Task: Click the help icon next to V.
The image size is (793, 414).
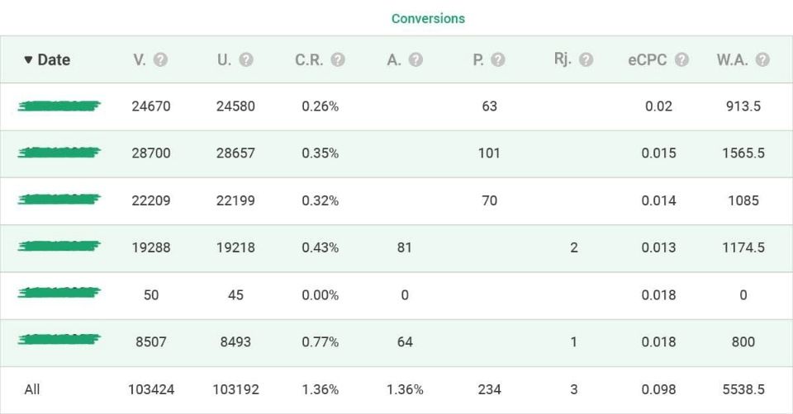Action: [x=160, y=60]
